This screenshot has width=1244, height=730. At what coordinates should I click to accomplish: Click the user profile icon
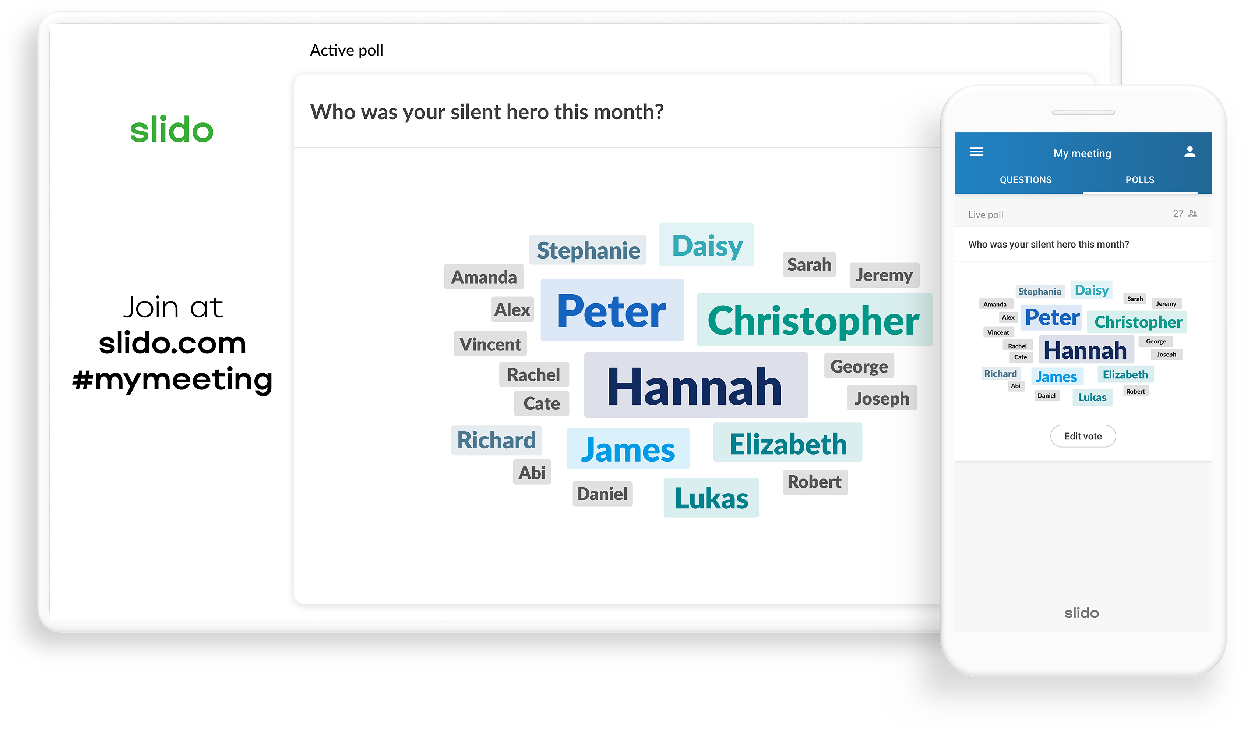click(1189, 152)
